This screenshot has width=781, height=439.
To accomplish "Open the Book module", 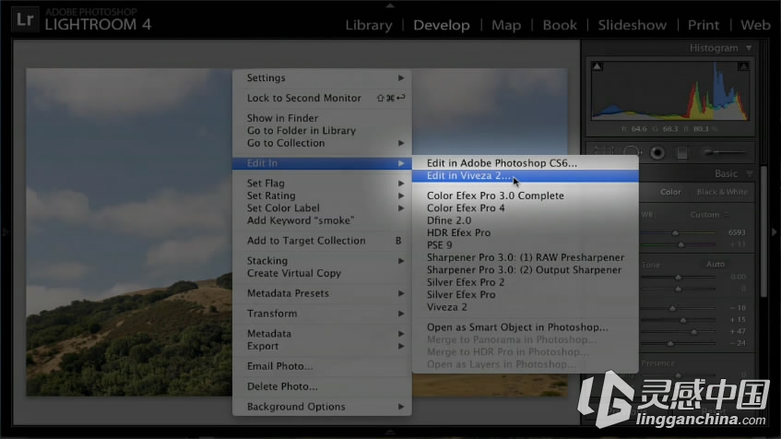I will pyautogui.click(x=560, y=25).
